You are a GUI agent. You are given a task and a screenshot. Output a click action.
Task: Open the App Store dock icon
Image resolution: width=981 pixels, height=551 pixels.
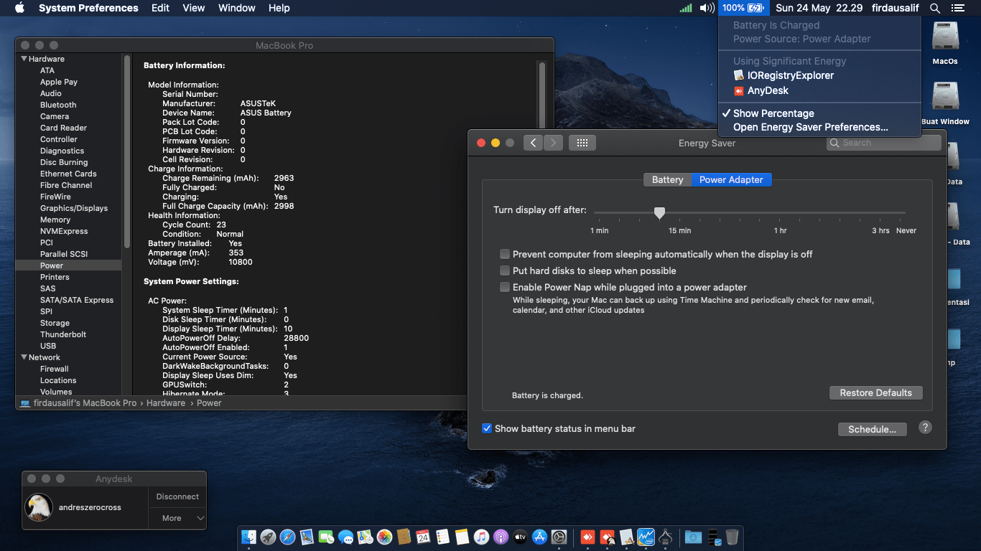coord(539,537)
